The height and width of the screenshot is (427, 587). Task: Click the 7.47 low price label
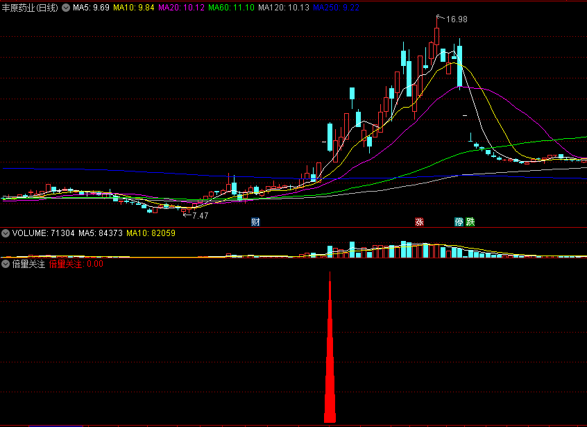(201, 216)
